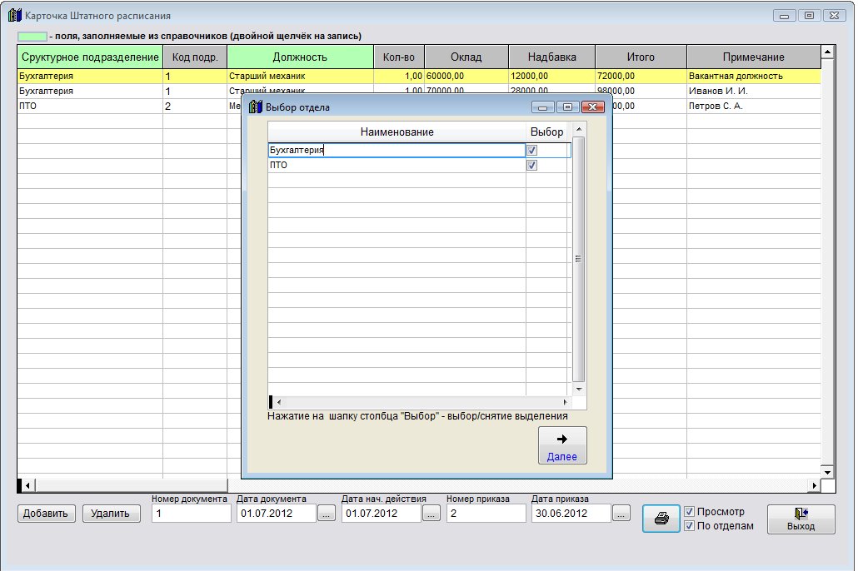Click the Примечание column header

[x=754, y=57]
